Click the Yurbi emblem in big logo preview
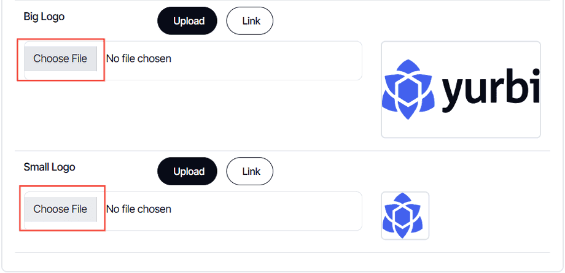Image resolution: width=565 pixels, height=273 pixels. 407,90
